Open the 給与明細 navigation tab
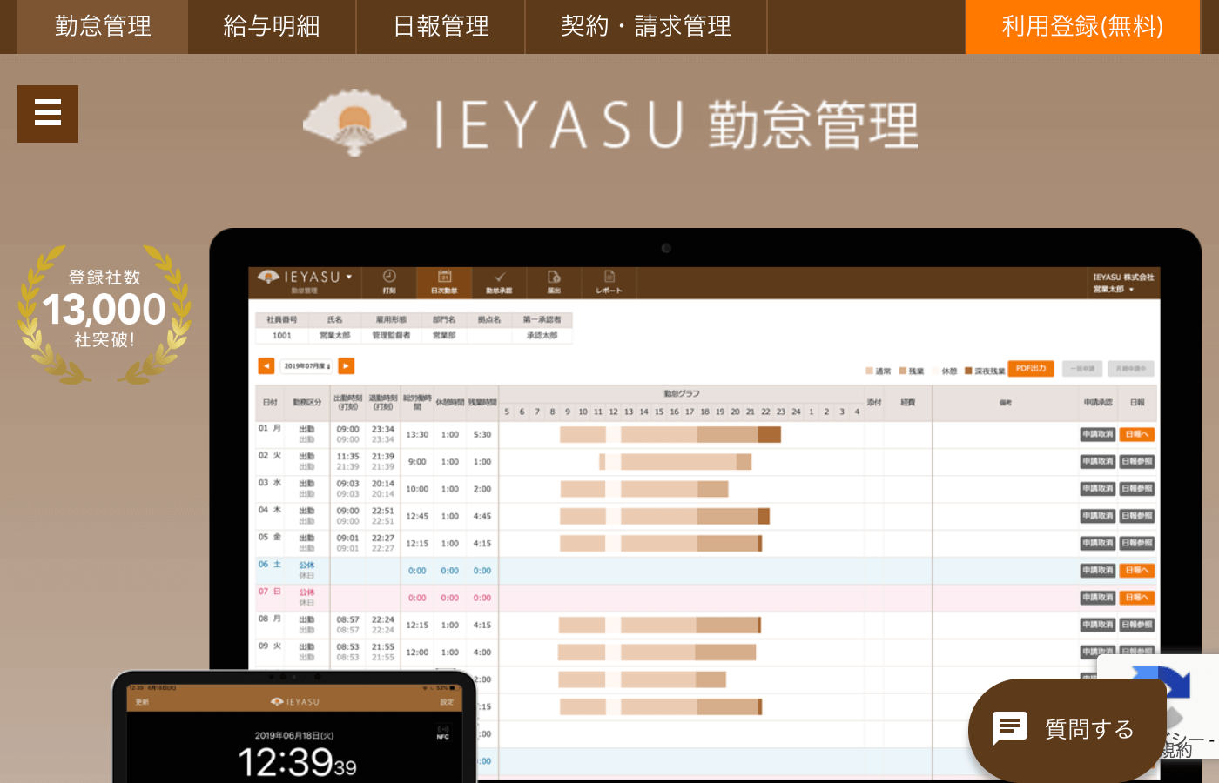 [272, 27]
